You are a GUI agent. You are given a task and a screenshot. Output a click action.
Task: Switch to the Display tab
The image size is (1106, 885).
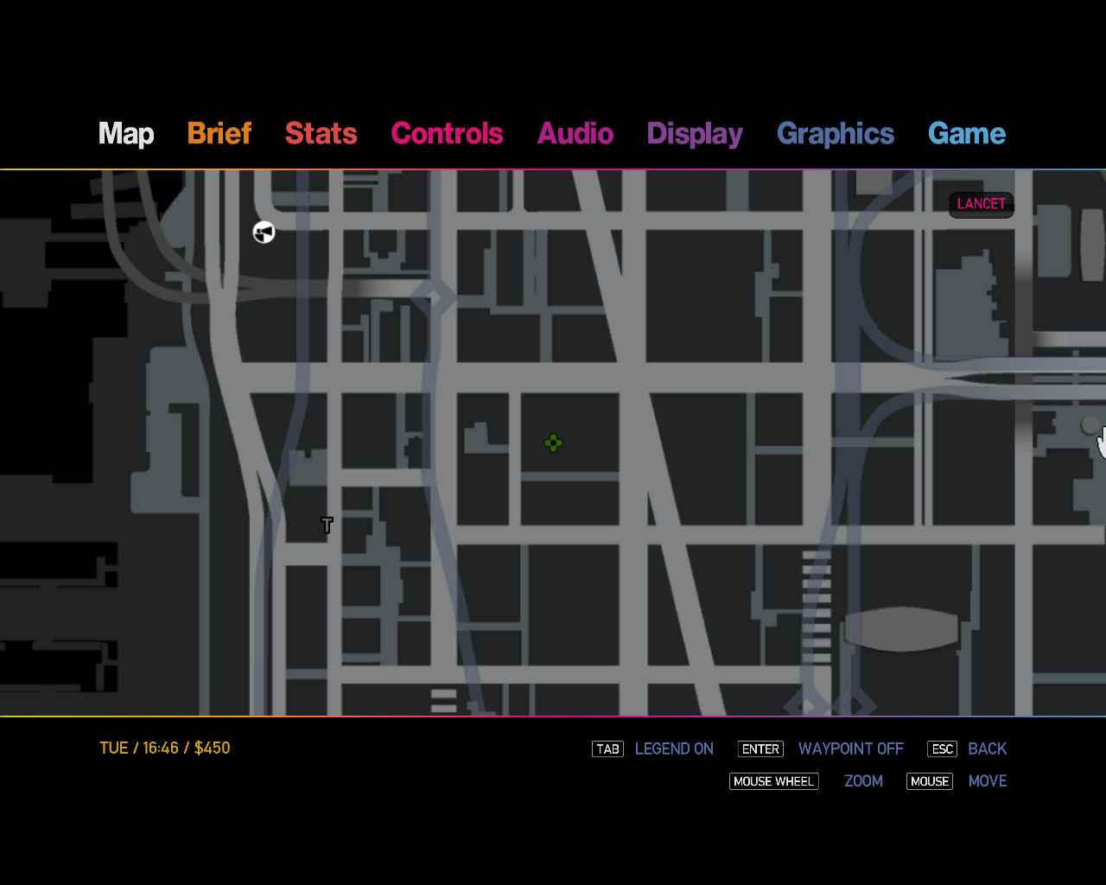click(x=695, y=134)
